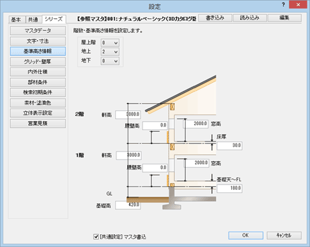Screen dimensions: 310x247
Task: Expand the 地上 floor count dropdown
Action: tap(110, 52)
